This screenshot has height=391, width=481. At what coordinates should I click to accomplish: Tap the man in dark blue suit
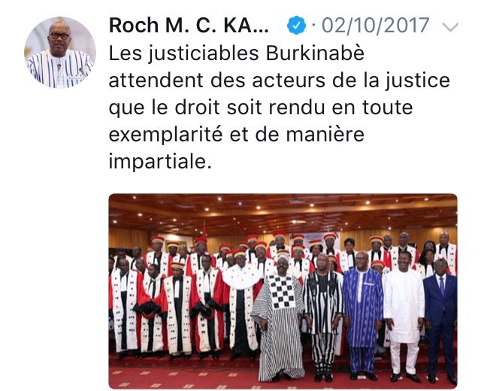pyautogui.click(x=440, y=321)
